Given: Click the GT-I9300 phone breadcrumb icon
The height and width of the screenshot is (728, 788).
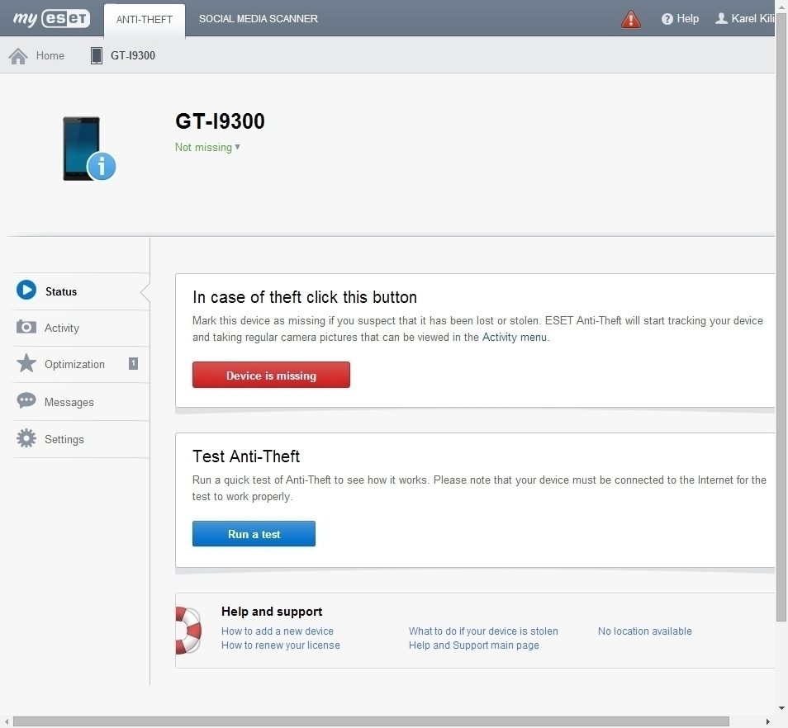Looking at the screenshot, I should (96, 56).
